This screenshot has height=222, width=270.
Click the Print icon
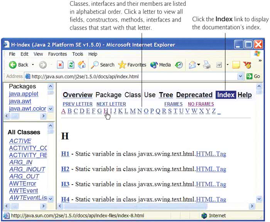pos(207,65)
